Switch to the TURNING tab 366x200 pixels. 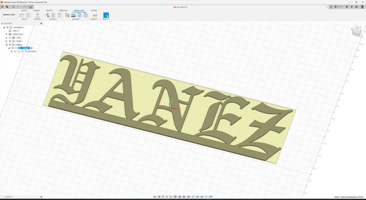[x=36, y=11]
